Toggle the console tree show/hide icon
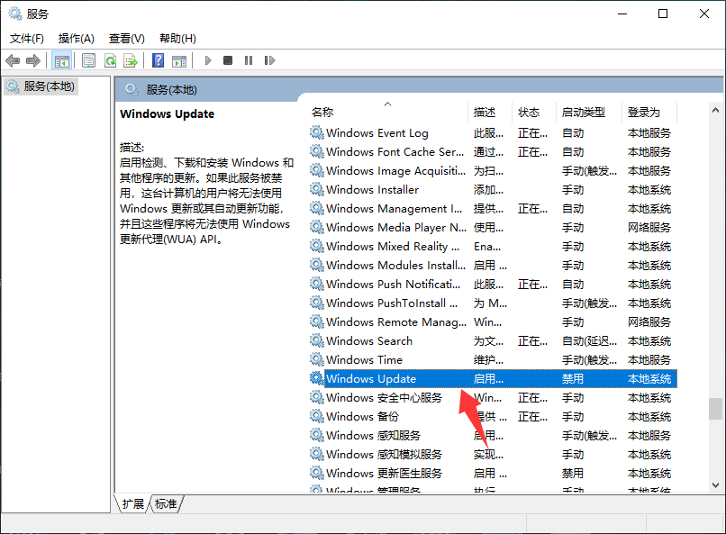The height and width of the screenshot is (534, 726). click(61, 60)
